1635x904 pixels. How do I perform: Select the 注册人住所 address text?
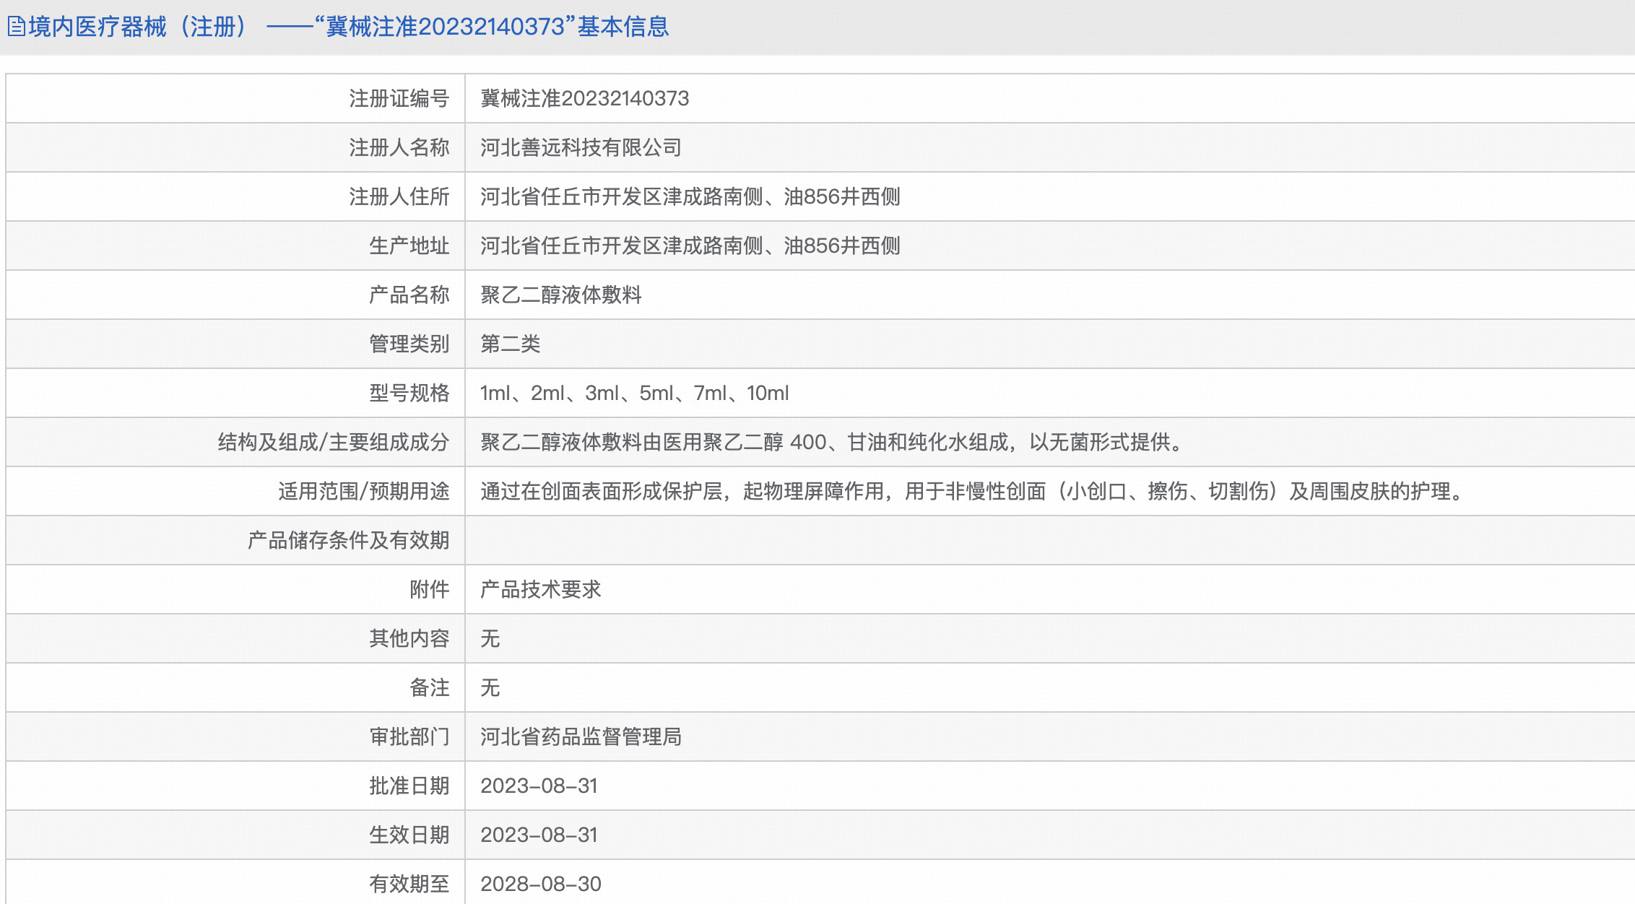click(690, 197)
